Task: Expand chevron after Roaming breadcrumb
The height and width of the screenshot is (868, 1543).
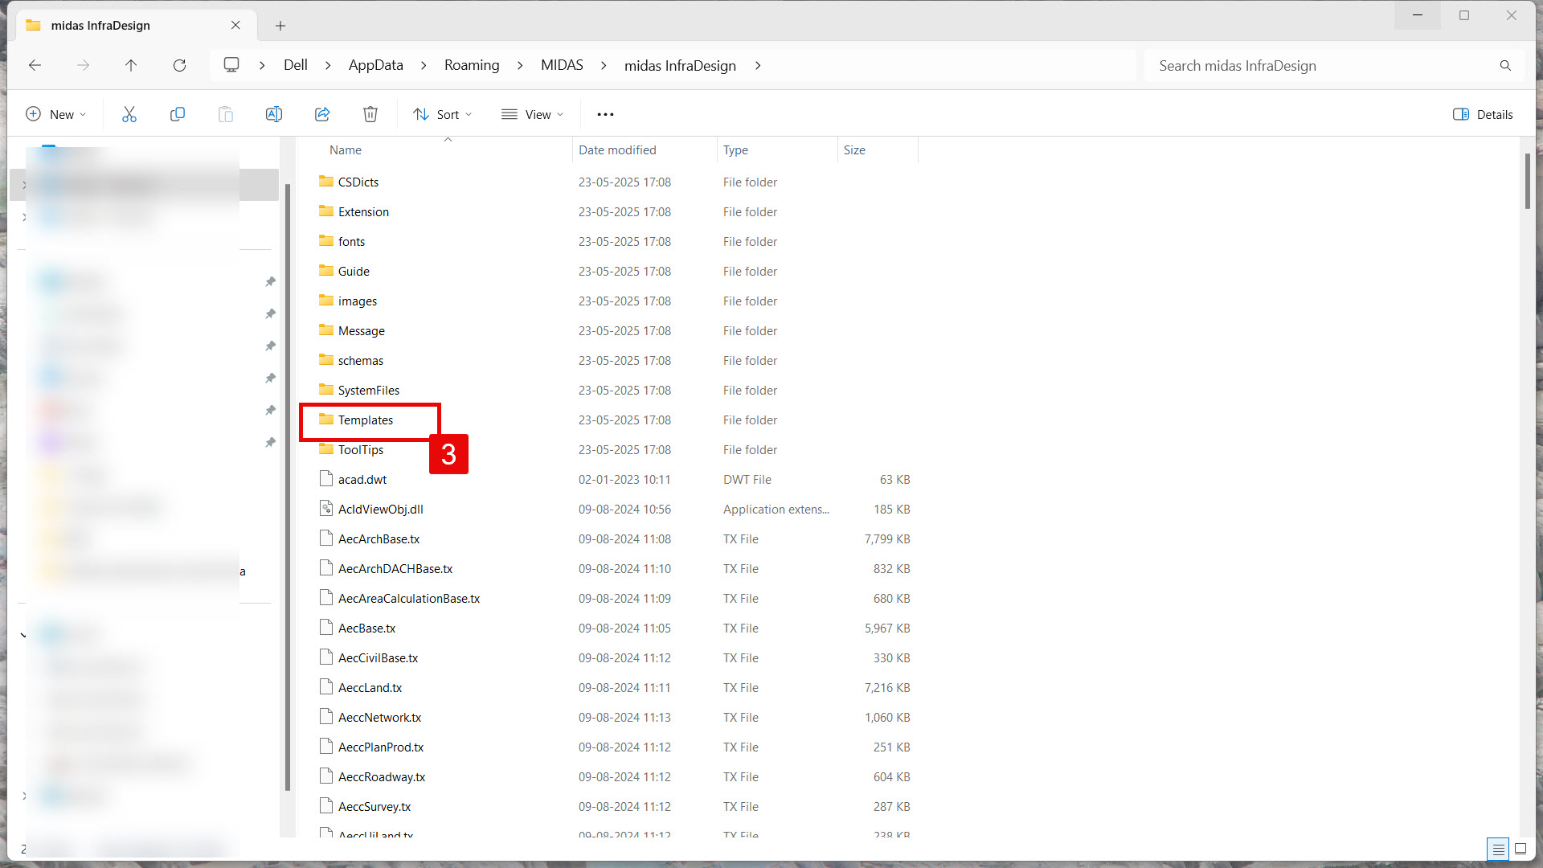Action: pos(520,65)
